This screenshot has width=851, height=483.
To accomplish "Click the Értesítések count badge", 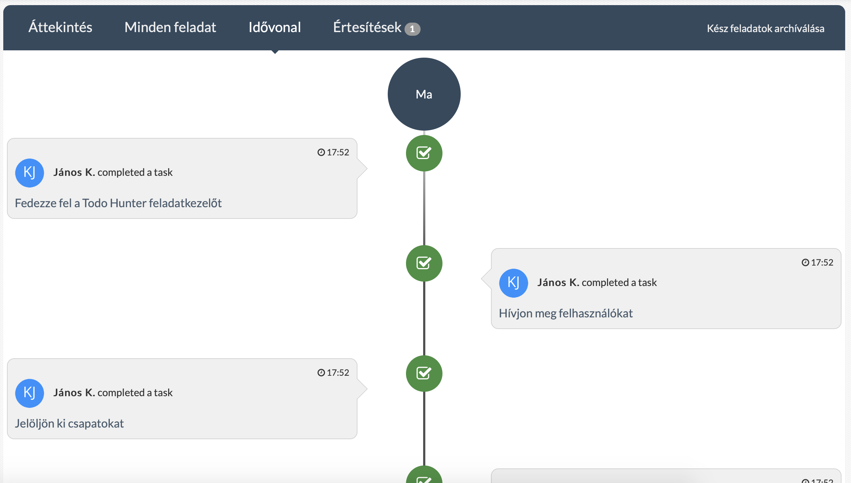I will 412,29.
